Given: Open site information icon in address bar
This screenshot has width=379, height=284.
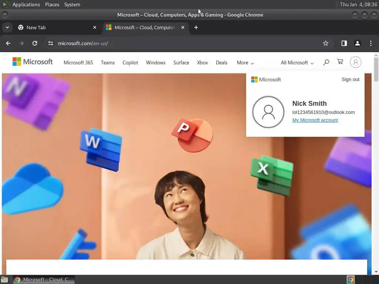Looking at the screenshot, I should tap(50, 43).
